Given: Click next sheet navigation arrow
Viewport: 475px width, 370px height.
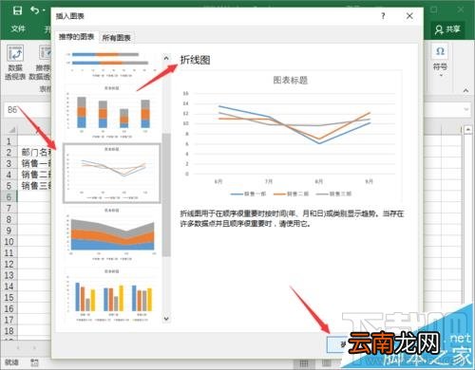Looking at the screenshot, I should pyautogui.click(x=34, y=348).
